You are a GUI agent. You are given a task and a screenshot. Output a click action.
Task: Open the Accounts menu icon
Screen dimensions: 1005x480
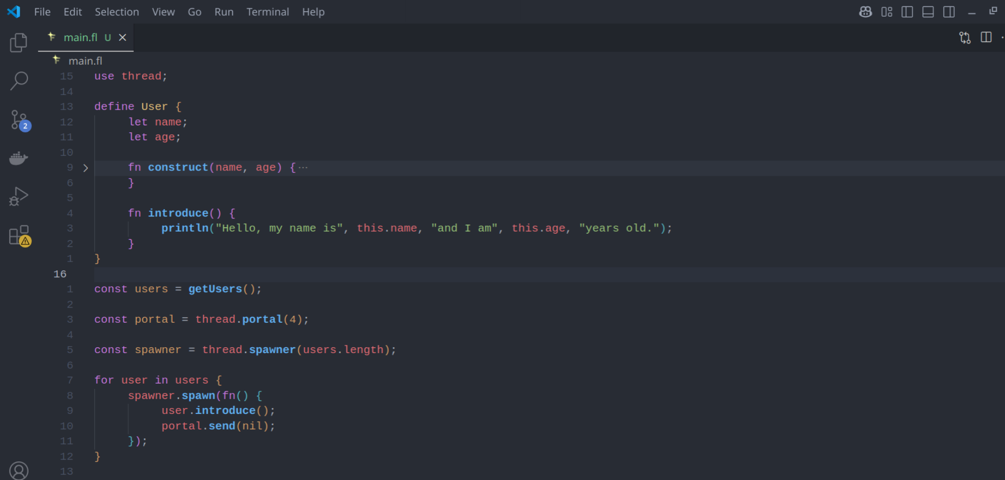click(19, 471)
